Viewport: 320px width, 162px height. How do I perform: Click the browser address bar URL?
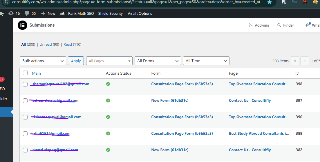(x=136, y=2)
